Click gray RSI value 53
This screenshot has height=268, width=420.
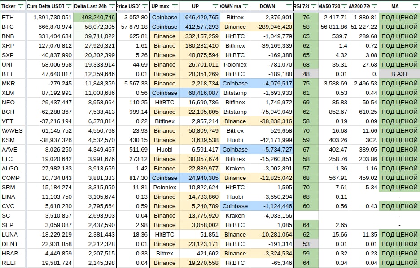pyautogui.click(x=306, y=244)
